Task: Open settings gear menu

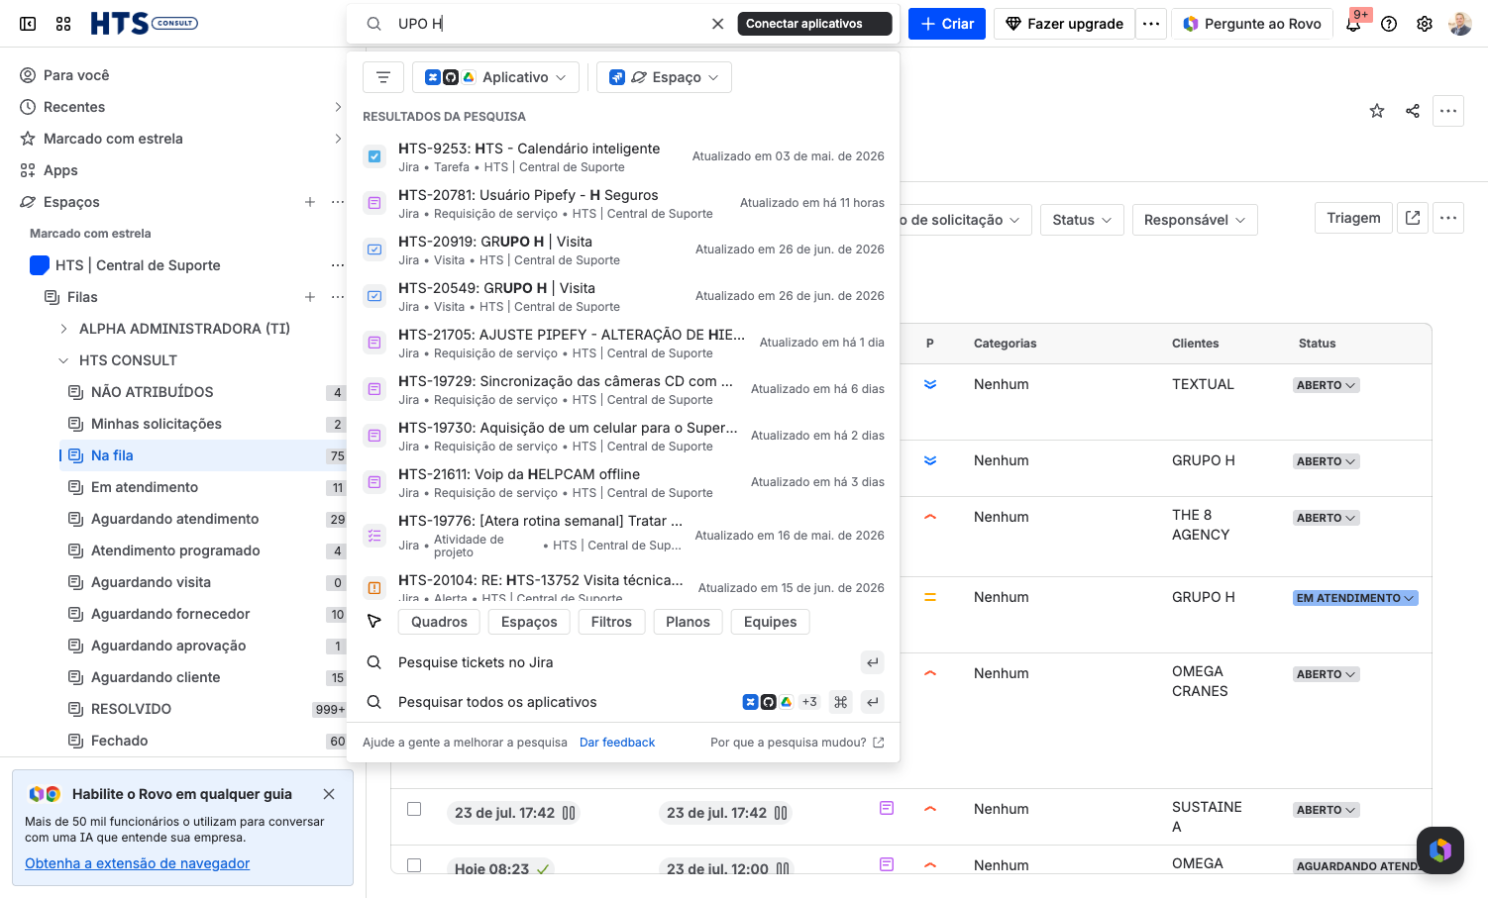Action: (x=1425, y=24)
